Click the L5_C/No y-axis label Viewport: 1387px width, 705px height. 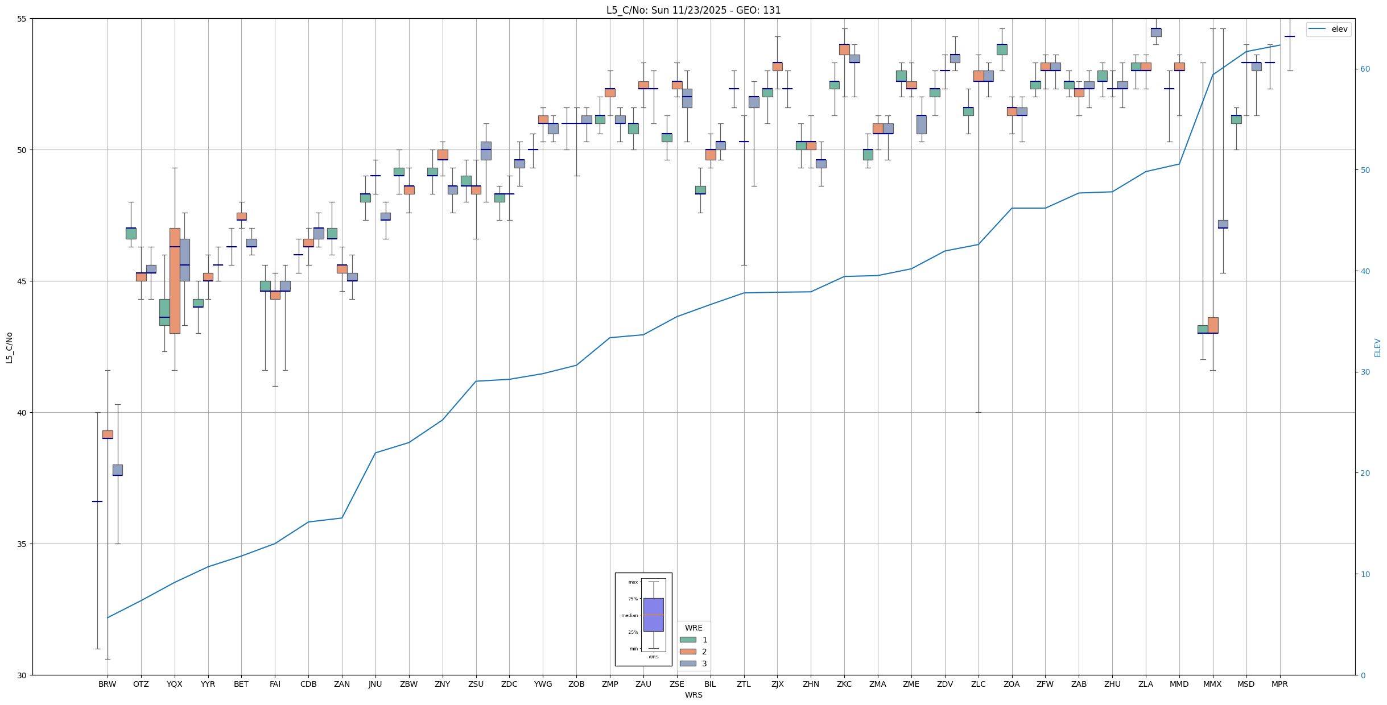point(9,347)
